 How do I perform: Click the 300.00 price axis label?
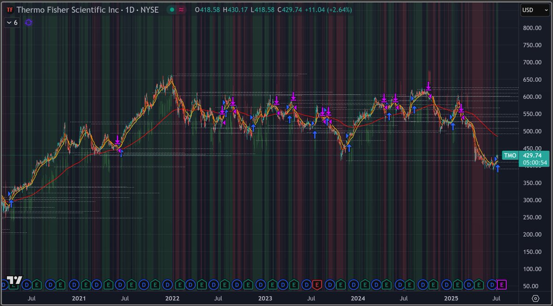pos(531,200)
